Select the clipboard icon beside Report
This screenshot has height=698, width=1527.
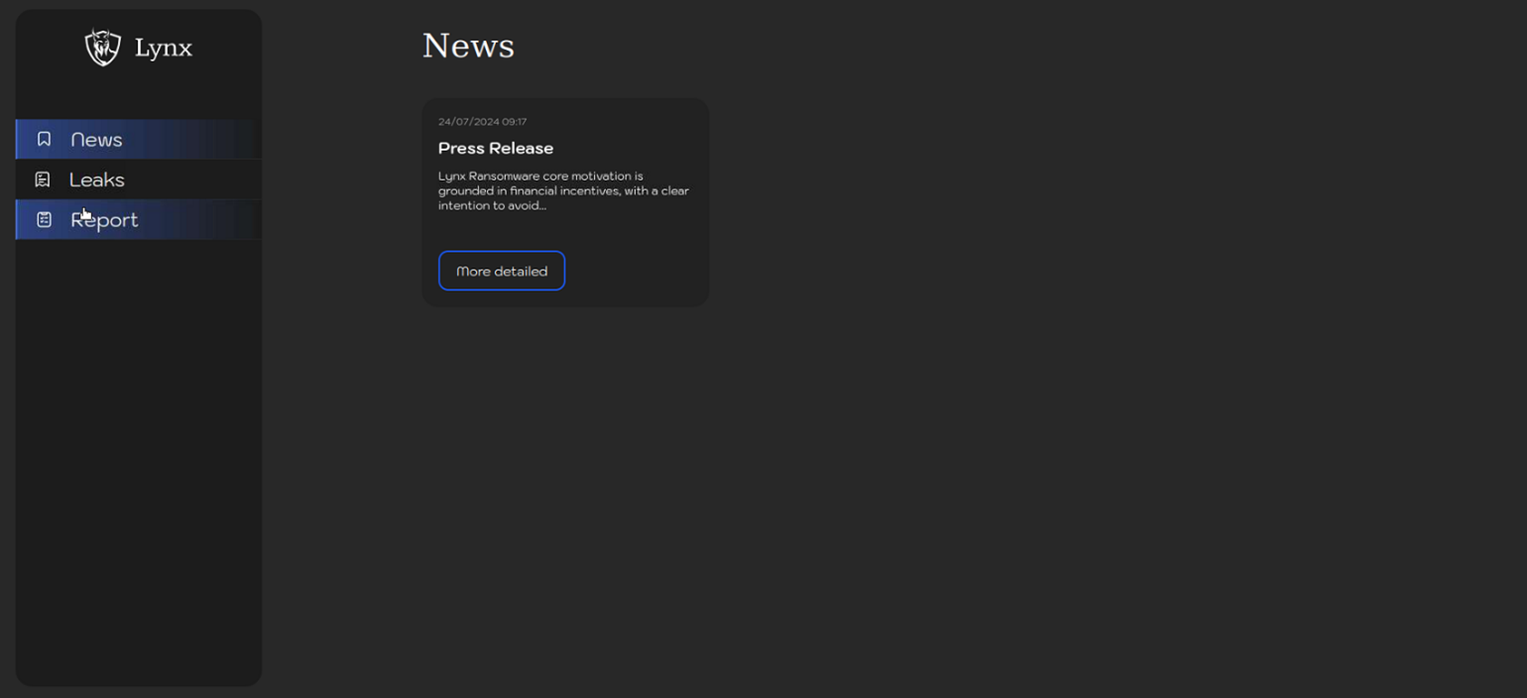pos(43,220)
